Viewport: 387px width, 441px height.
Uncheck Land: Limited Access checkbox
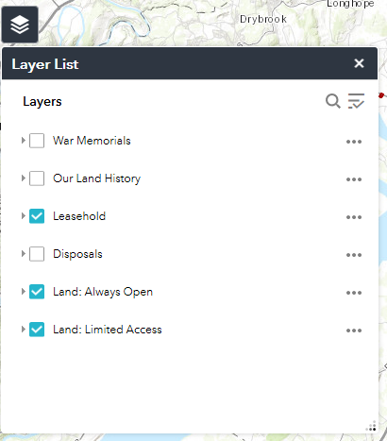pyautogui.click(x=37, y=330)
